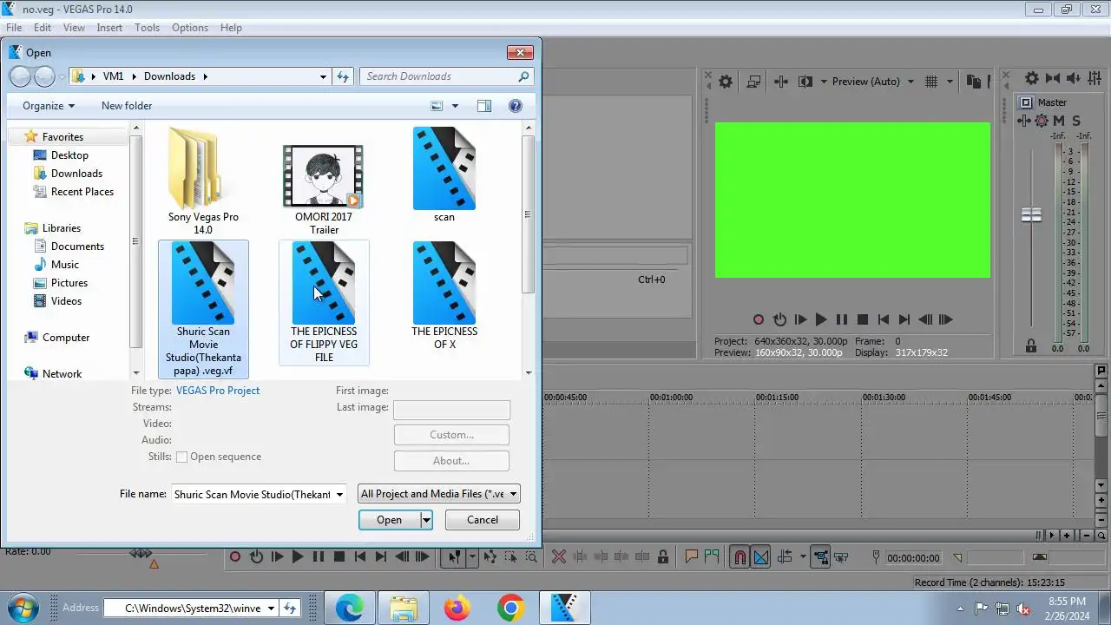Image resolution: width=1111 pixels, height=625 pixels.
Task: Select the envelope edit tool
Action: point(490,557)
